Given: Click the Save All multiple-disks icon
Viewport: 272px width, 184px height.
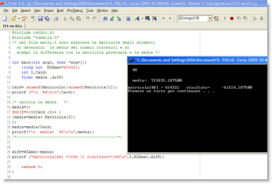Looking at the screenshot, I should 47,18.
